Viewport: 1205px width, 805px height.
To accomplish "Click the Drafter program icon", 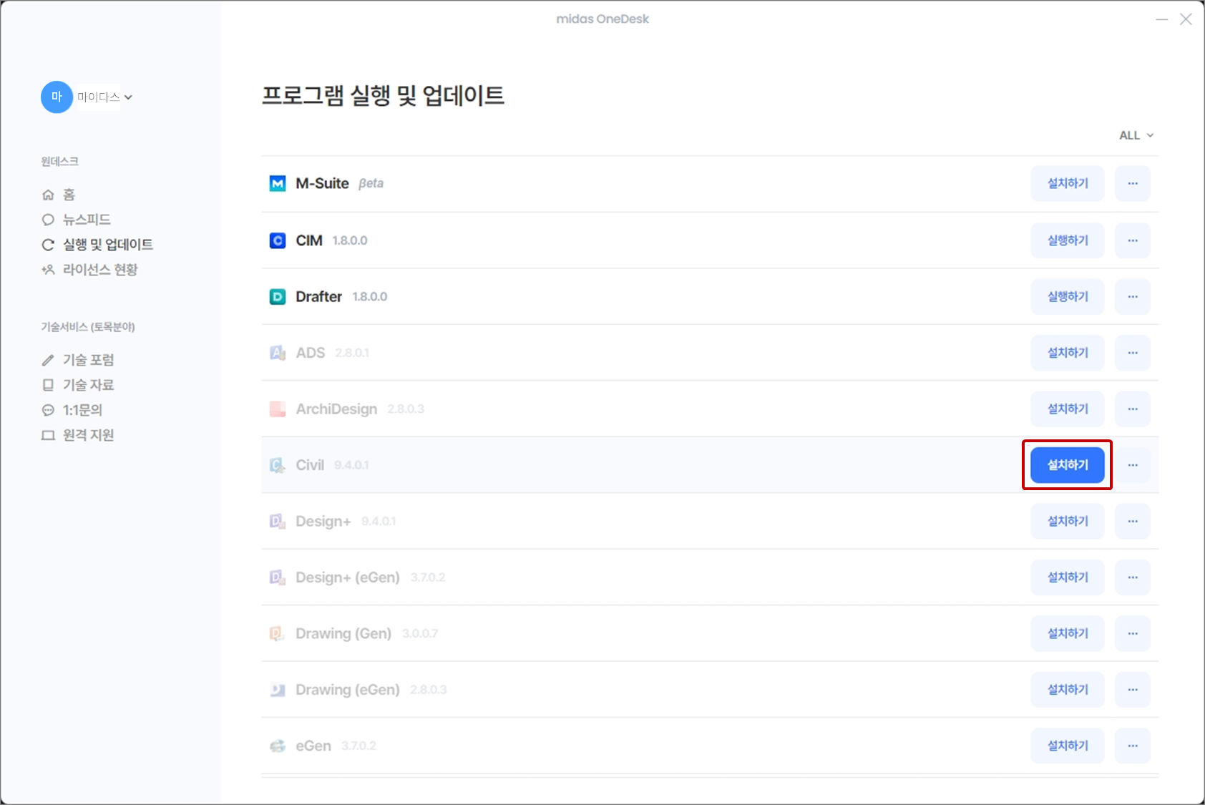I will point(278,296).
